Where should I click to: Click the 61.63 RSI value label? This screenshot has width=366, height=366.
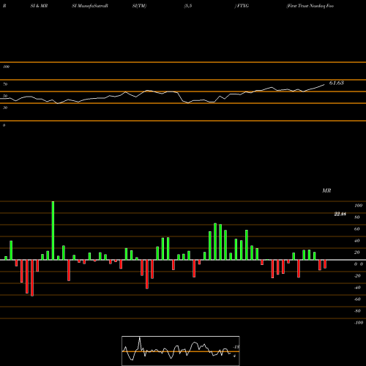(x=337, y=83)
